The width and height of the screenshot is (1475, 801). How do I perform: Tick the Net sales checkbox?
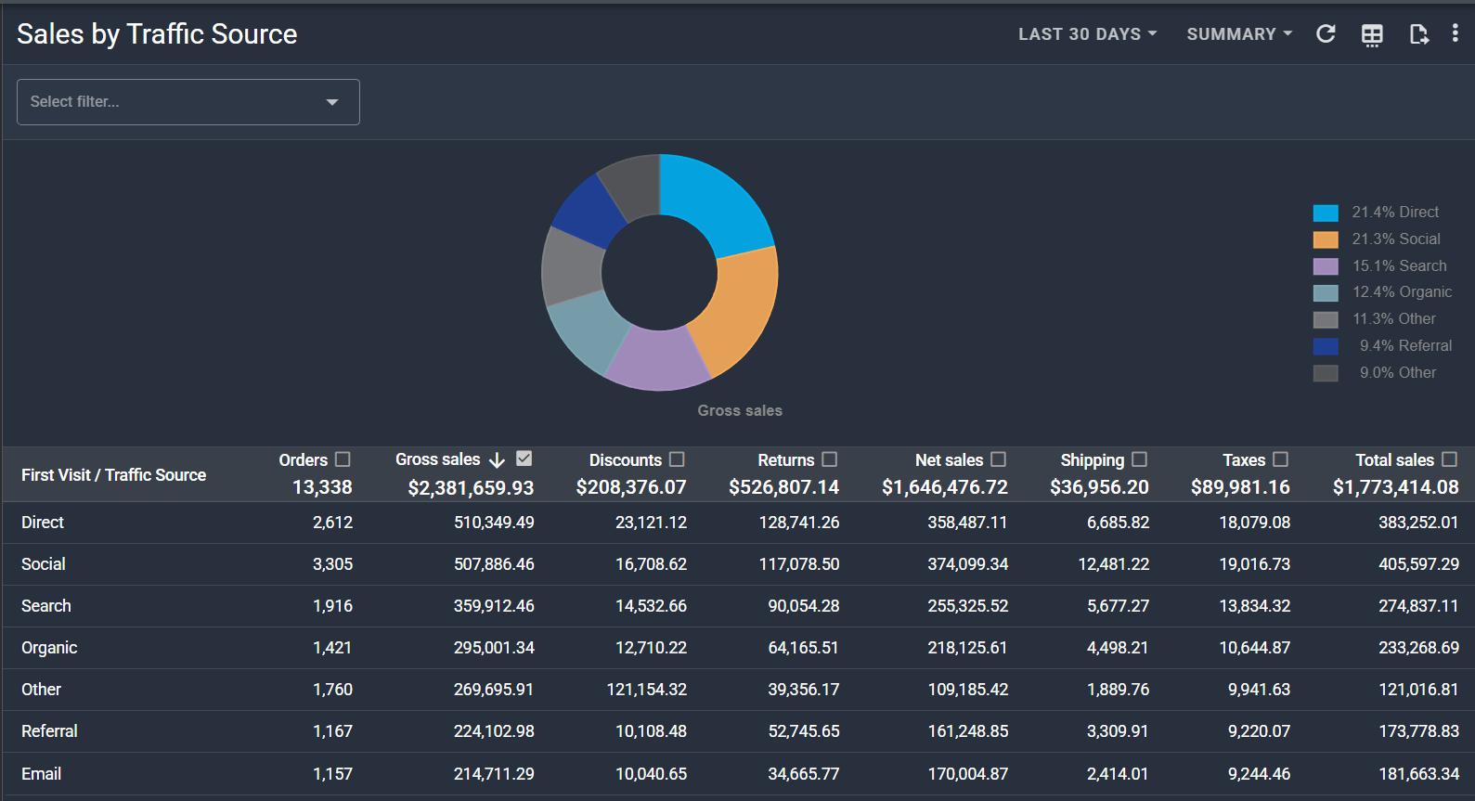click(x=999, y=459)
